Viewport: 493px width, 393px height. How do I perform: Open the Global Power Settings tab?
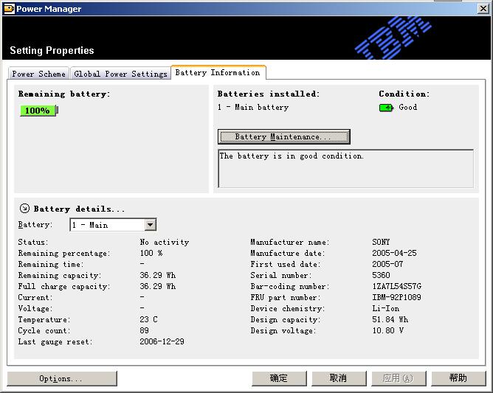tap(120, 74)
